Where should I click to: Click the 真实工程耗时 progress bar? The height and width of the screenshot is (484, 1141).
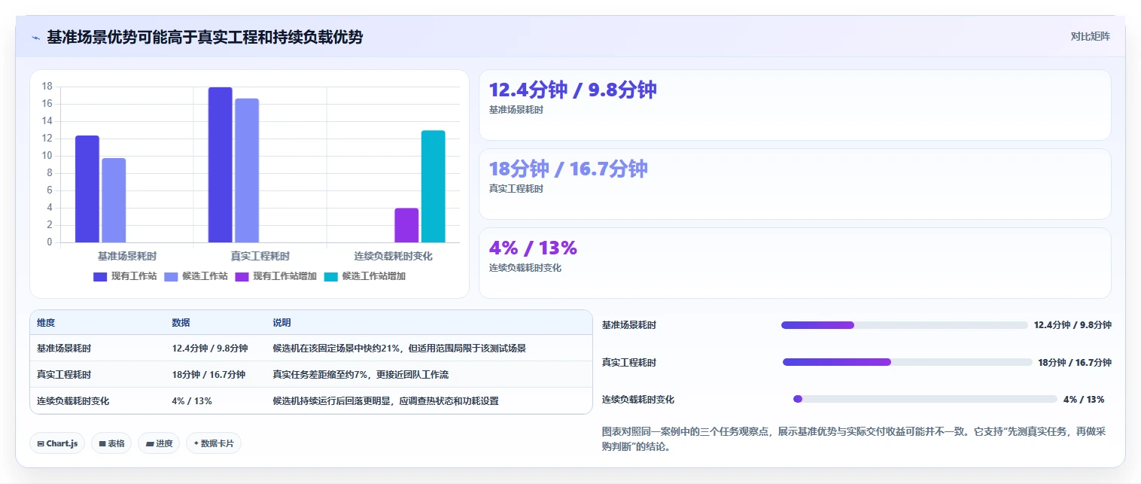pyautogui.click(x=908, y=362)
